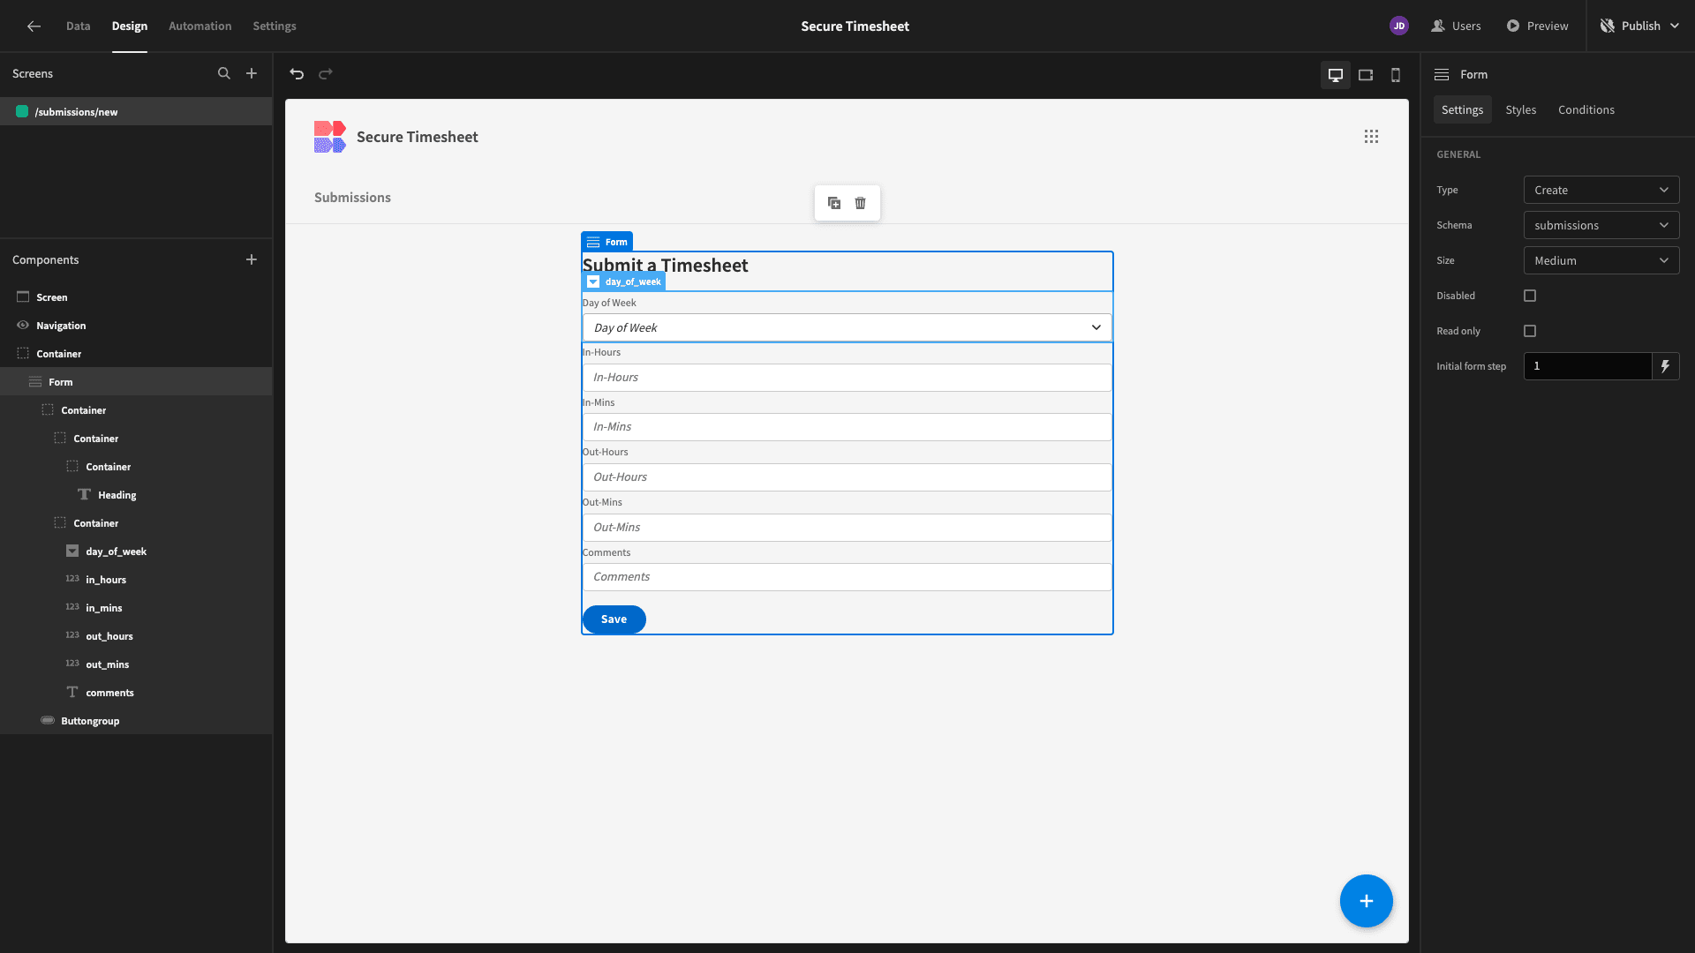The image size is (1695, 953).
Task: Switch to the Automation tab
Action: 200,26
